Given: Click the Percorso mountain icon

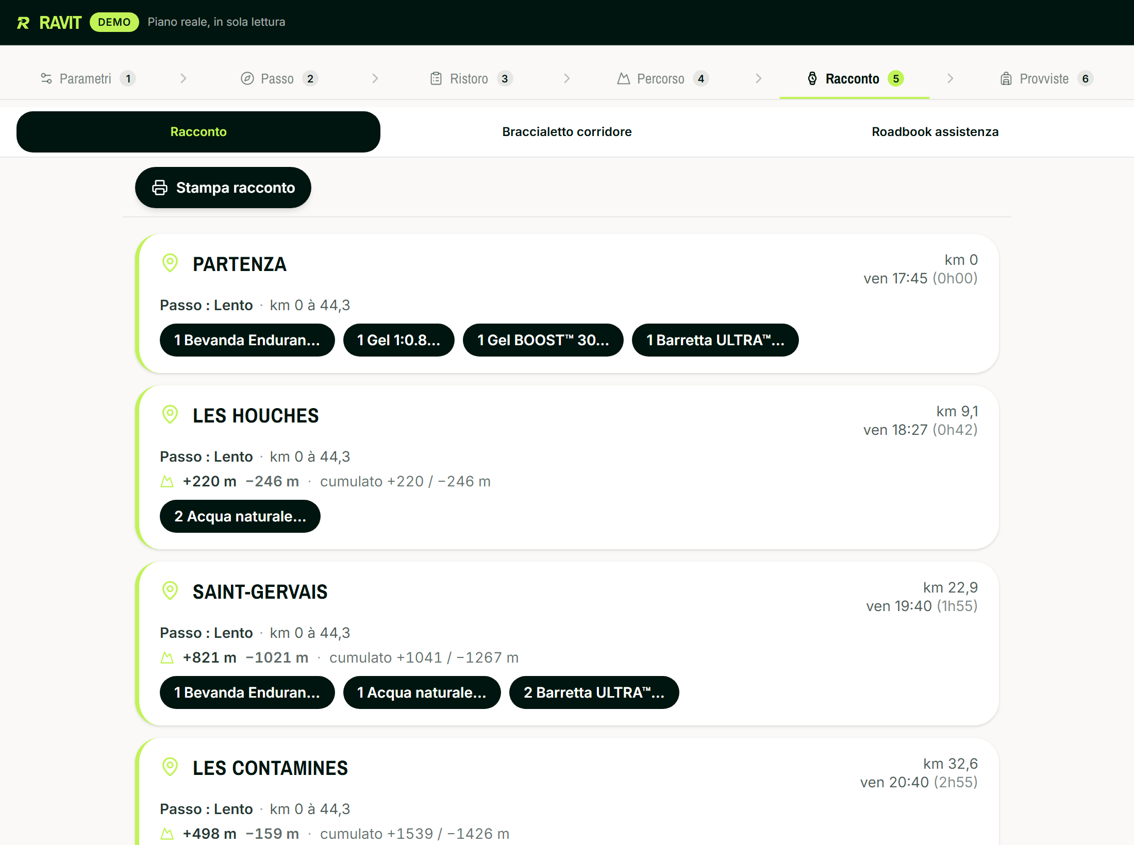Looking at the screenshot, I should click(624, 78).
